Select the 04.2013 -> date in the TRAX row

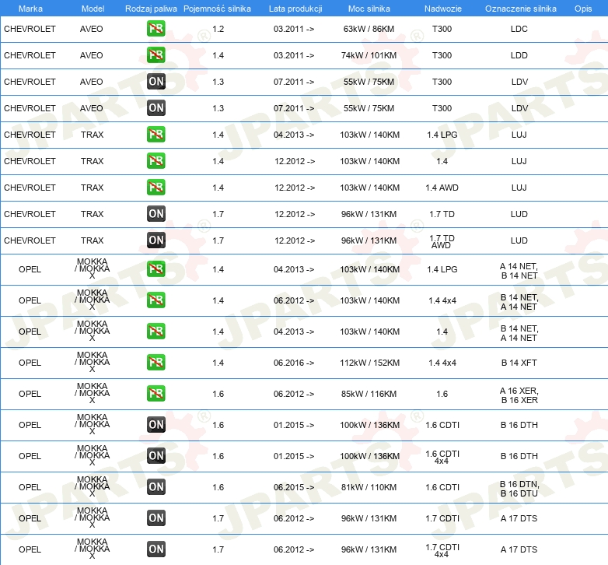coord(294,135)
